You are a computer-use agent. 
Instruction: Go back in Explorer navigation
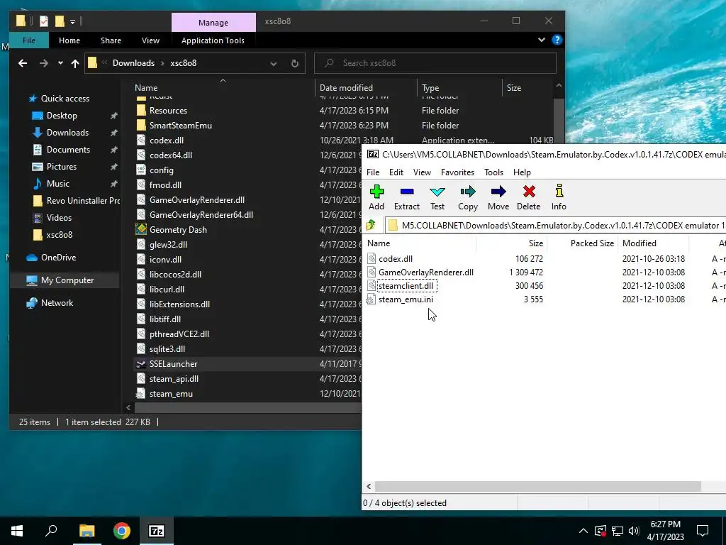(x=22, y=63)
